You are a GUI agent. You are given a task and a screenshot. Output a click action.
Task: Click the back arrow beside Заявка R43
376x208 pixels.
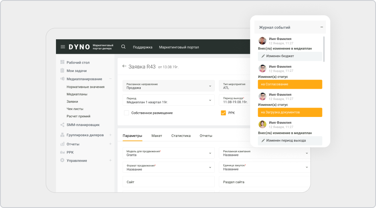124,66
